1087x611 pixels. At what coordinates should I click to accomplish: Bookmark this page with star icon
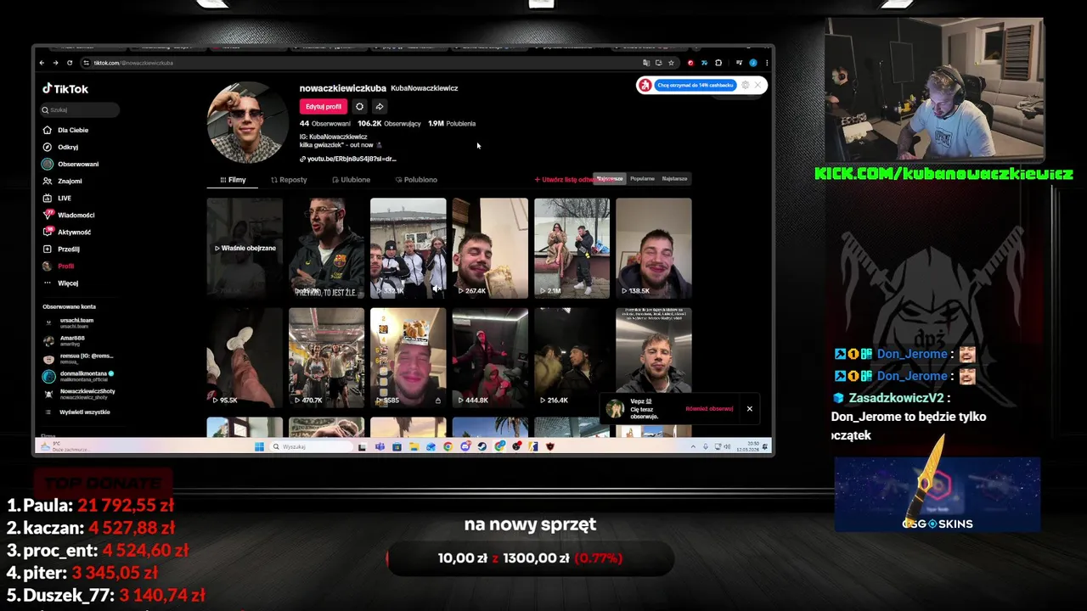tap(671, 63)
